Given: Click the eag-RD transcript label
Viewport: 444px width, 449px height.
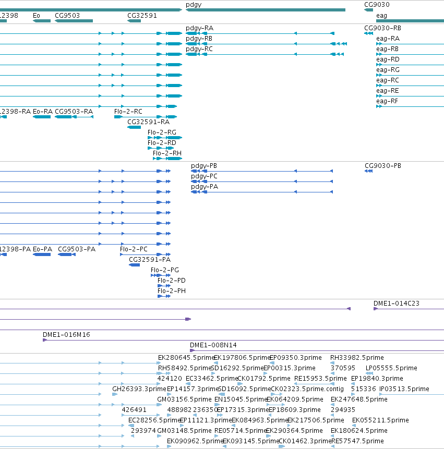Looking at the screenshot, I should [x=388, y=59].
